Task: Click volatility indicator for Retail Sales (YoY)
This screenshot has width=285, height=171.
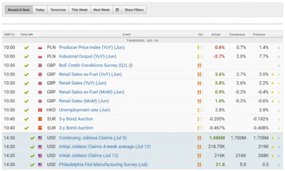Action: [x=200, y=83]
